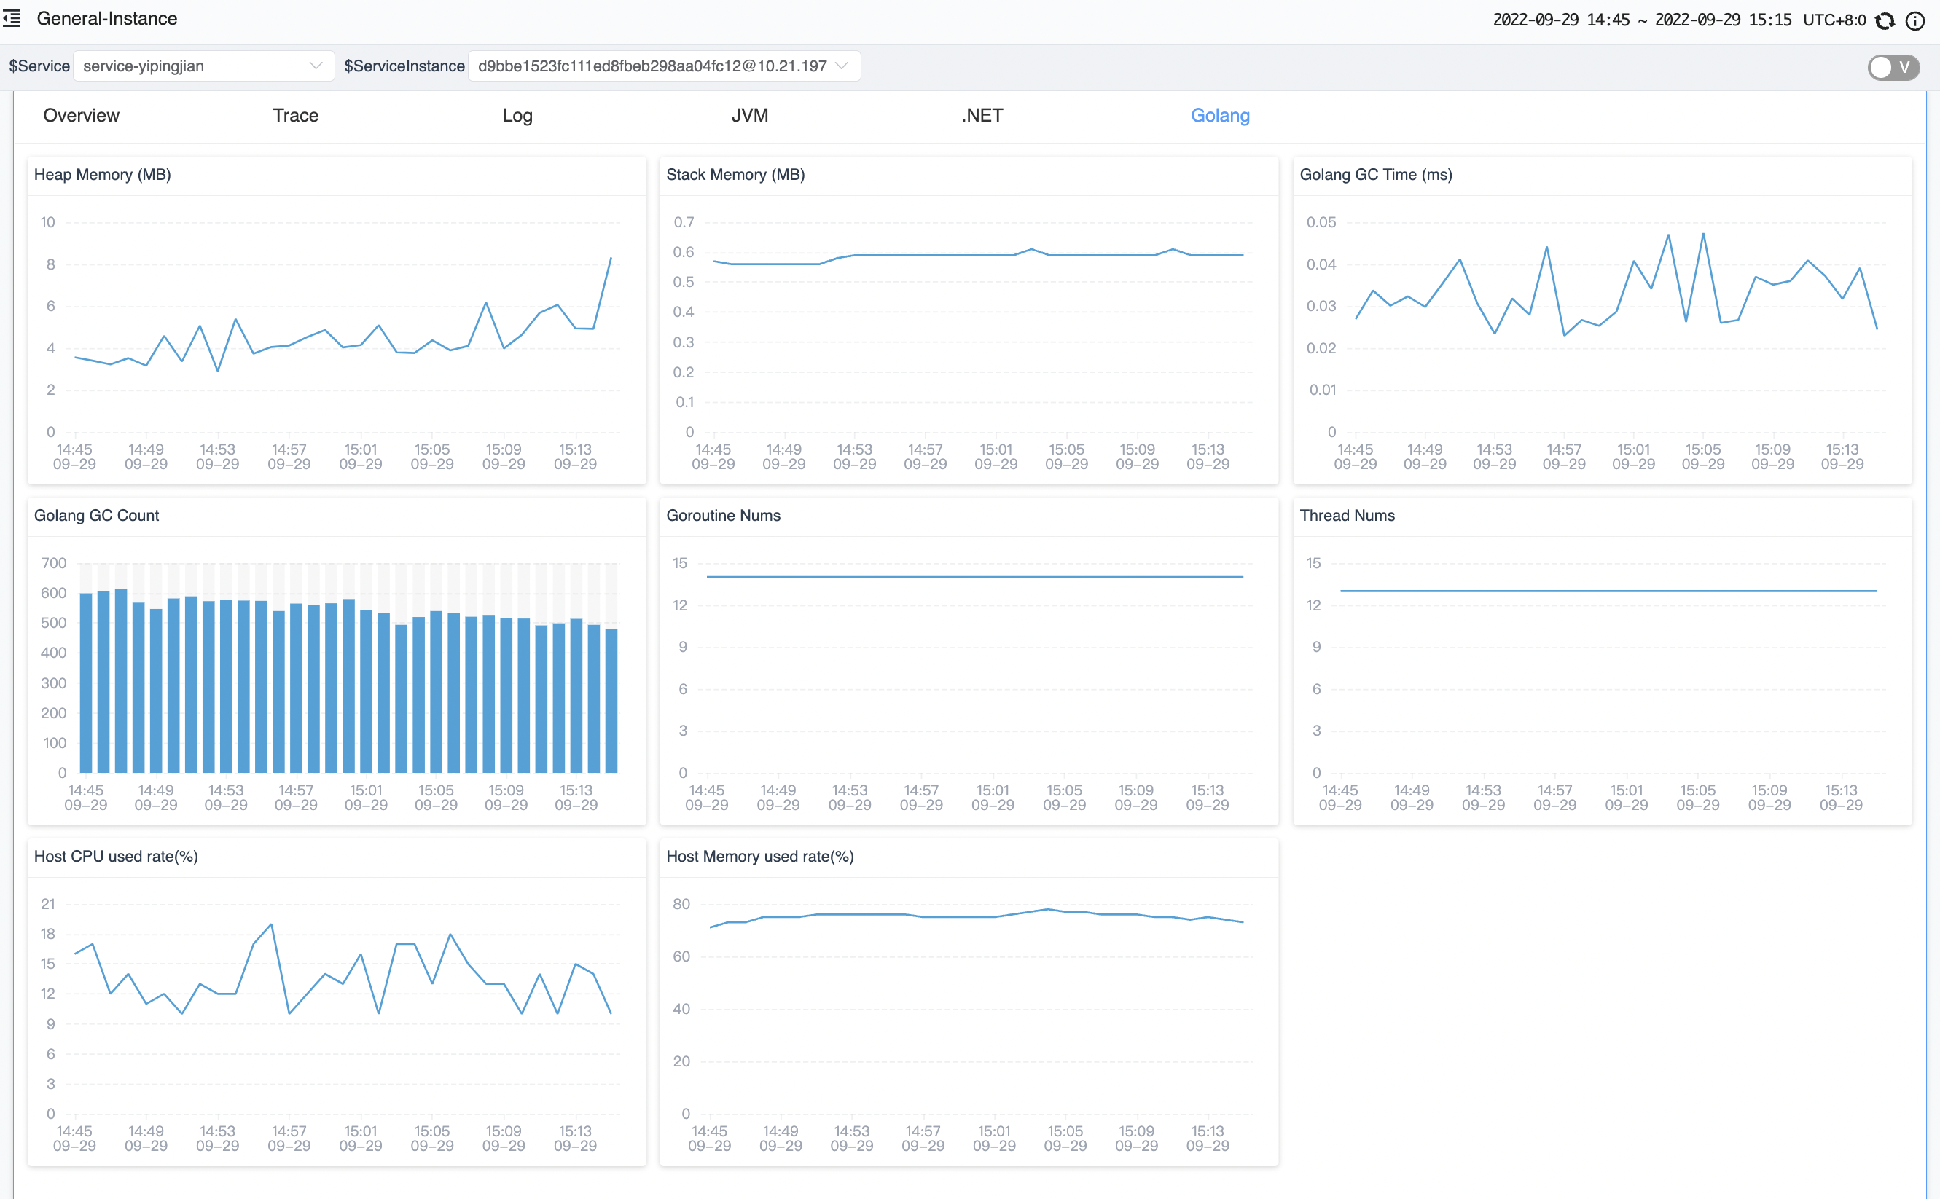This screenshot has height=1199, width=1940.
Task: Click the General-Instance page title
Action: pos(107,18)
